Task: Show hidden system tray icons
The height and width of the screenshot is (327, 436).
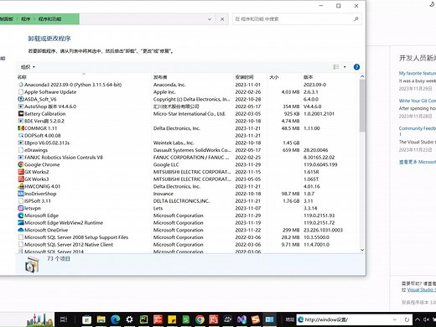Action: coord(418,319)
